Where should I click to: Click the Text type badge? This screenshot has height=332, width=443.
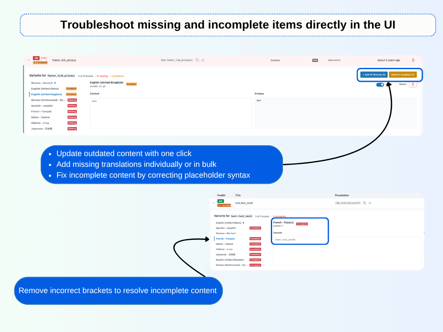(x=315, y=60)
